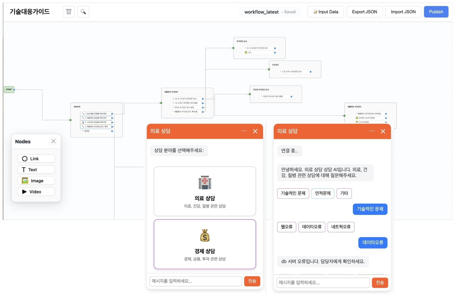Click the green START node
Image resolution: width=455 pixels, height=294 pixels.
pos(9,90)
